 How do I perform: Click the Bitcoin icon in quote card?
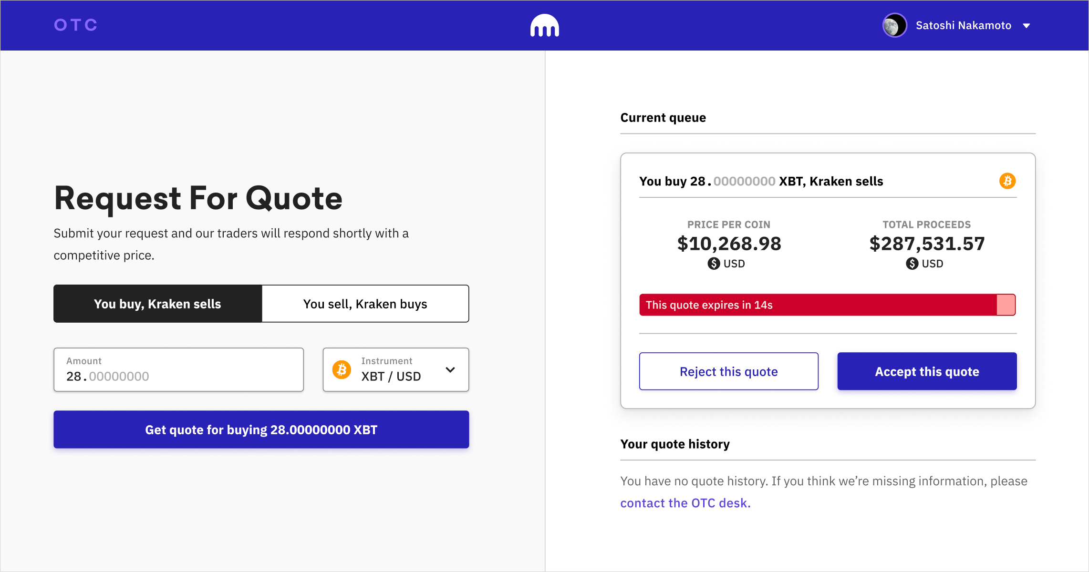click(x=1007, y=181)
